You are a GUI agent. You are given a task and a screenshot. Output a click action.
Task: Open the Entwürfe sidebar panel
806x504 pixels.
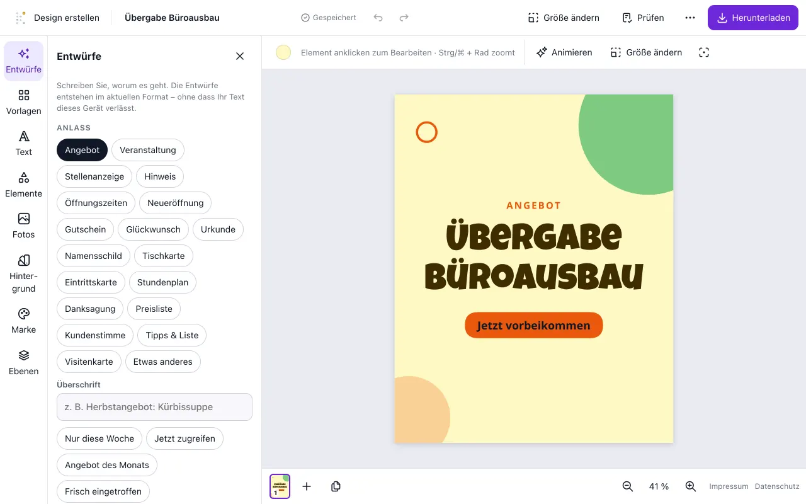pyautogui.click(x=24, y=61)
